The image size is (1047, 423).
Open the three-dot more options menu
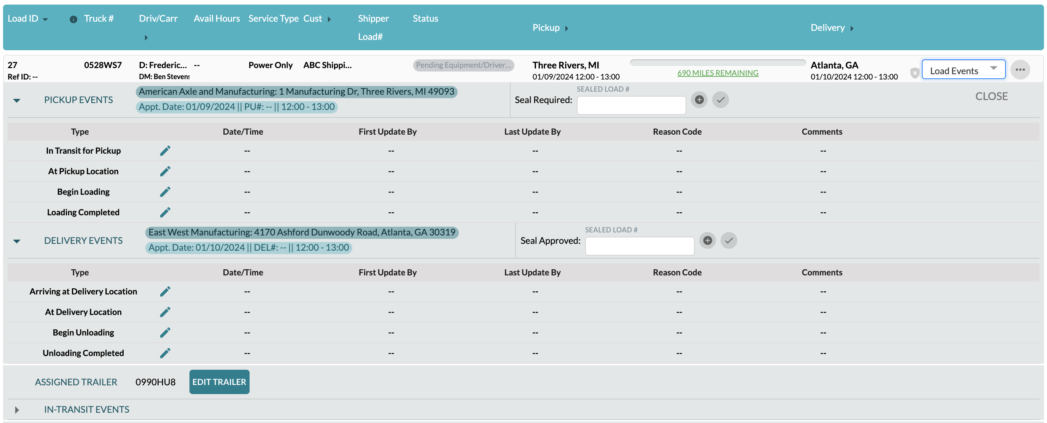(1020, 70)
